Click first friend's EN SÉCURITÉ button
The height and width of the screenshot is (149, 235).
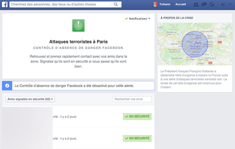[x=137, y=117]
